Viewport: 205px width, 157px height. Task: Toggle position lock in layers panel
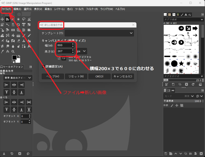pos(177,105)
